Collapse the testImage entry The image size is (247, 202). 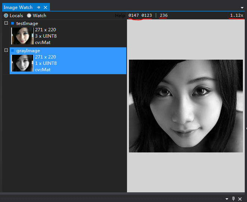coord(6,23)
